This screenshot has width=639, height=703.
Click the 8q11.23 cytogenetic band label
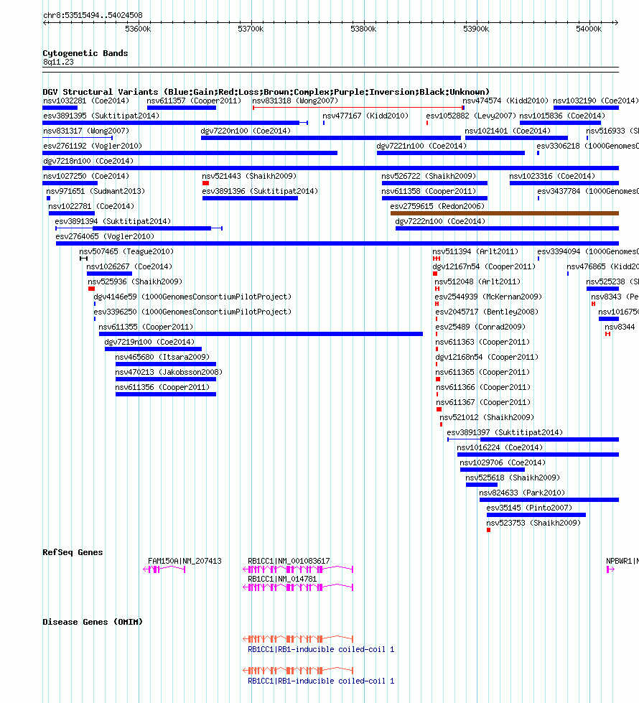click(58, 62)
